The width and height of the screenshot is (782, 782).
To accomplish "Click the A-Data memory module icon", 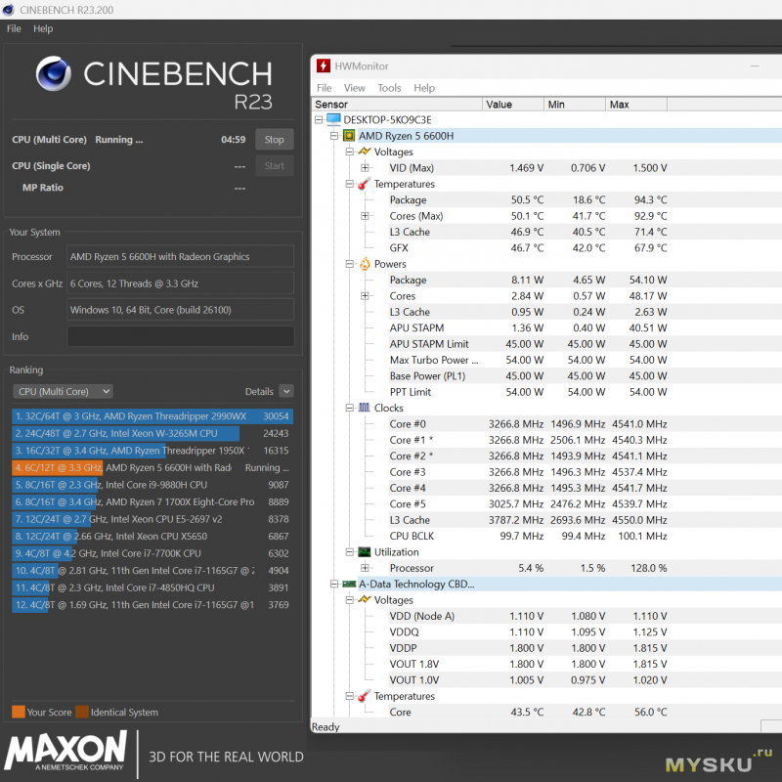I will 349,584.
